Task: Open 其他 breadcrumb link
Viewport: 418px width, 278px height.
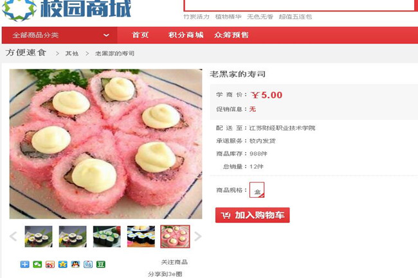Action: [72, 53]
